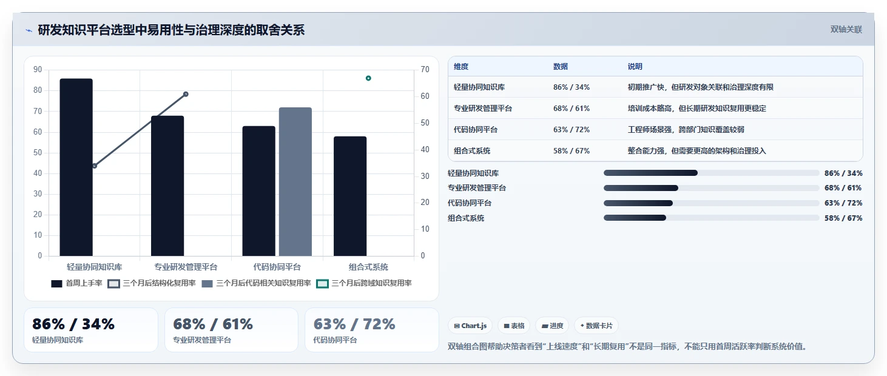The height and width of the screenshot is (376, 887).
Task: Click the dark bar for 组合式系统
Action: [350, 196]
